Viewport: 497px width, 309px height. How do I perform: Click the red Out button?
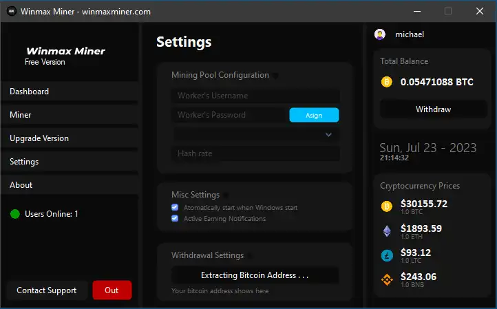[x=112, y=290]
